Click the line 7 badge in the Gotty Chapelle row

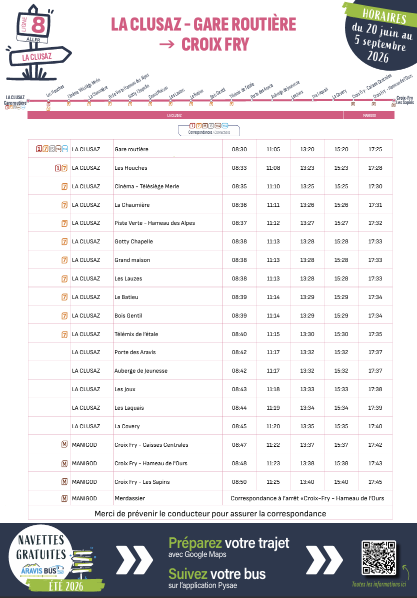[x=64, y=241]
